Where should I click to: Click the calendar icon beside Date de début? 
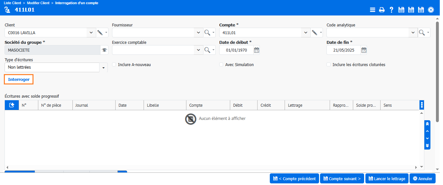(x=256, y=50)
